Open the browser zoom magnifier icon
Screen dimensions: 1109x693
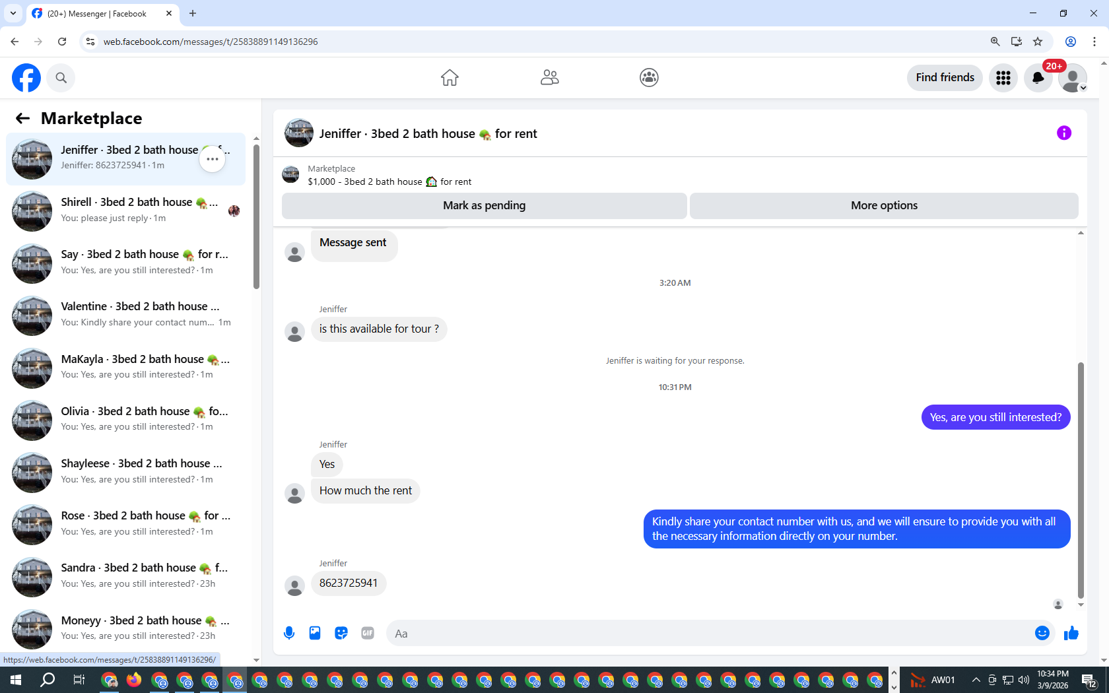click(995, 42)
